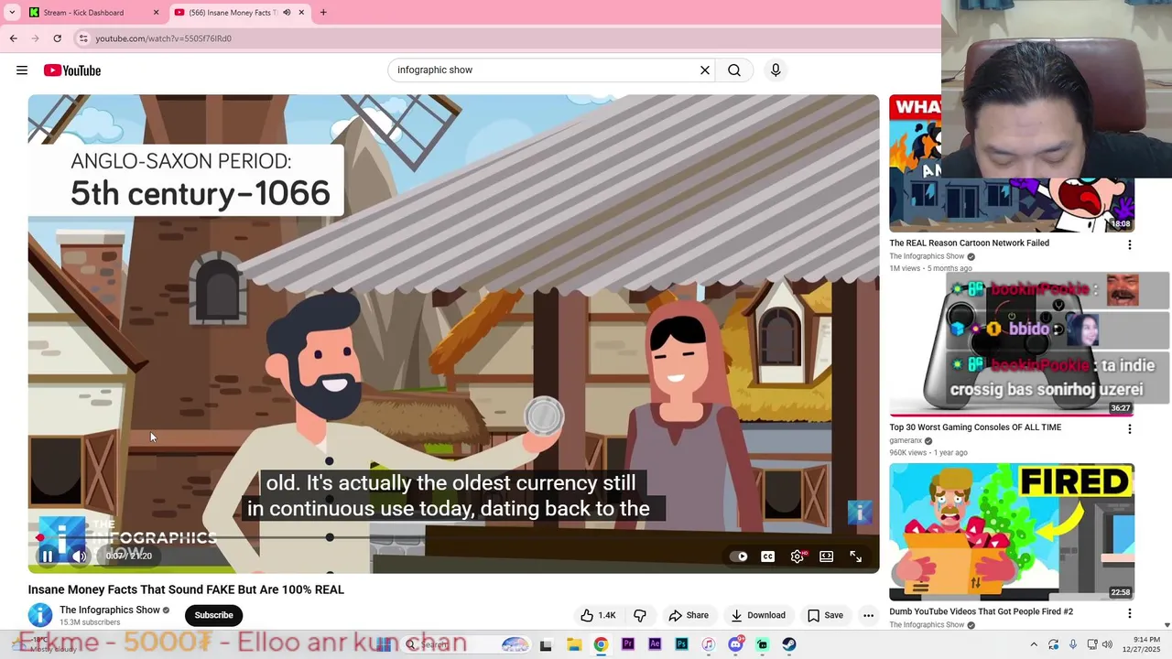The height and width of the screenshot is (659, 1172).
Task: Open the music app in taskbar
Action: click(x=708, y=644)
